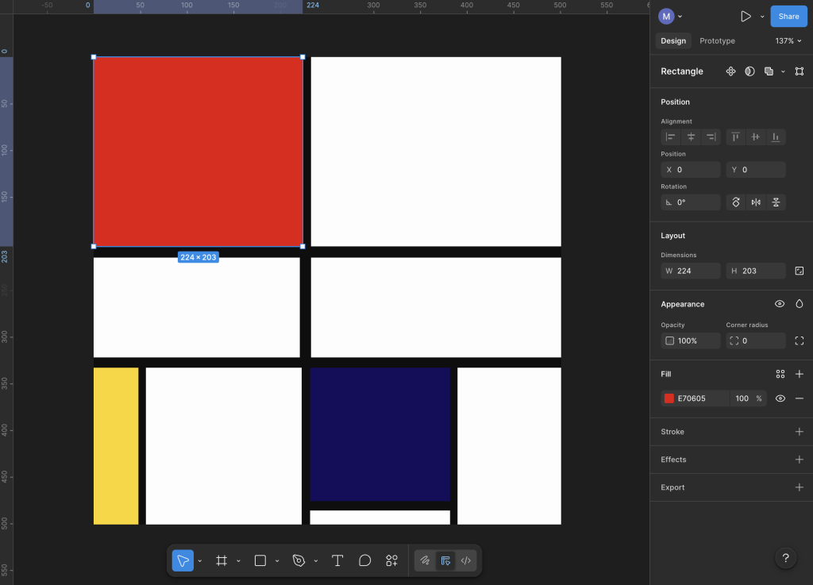Select the Text tool

click(337, 560)
